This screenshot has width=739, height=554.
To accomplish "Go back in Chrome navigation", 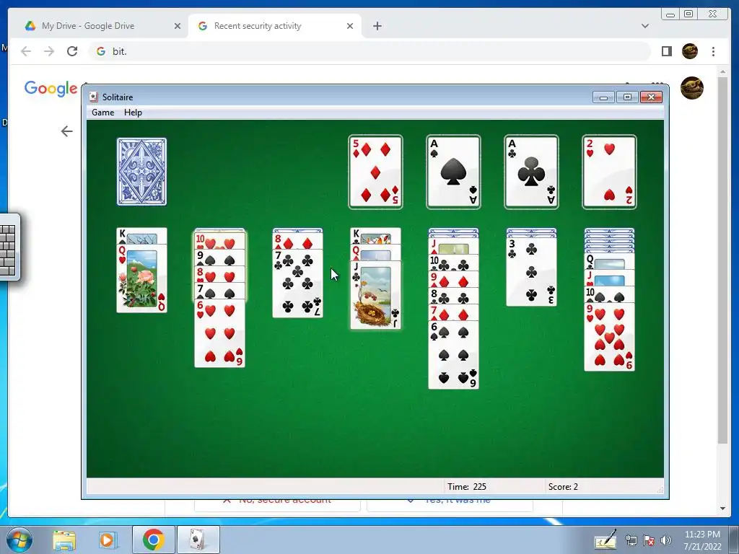I will [x=26, y=51].
